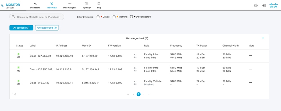
Task: Open the Data Analysis chart icon
Action: click(x=69, y=4)
